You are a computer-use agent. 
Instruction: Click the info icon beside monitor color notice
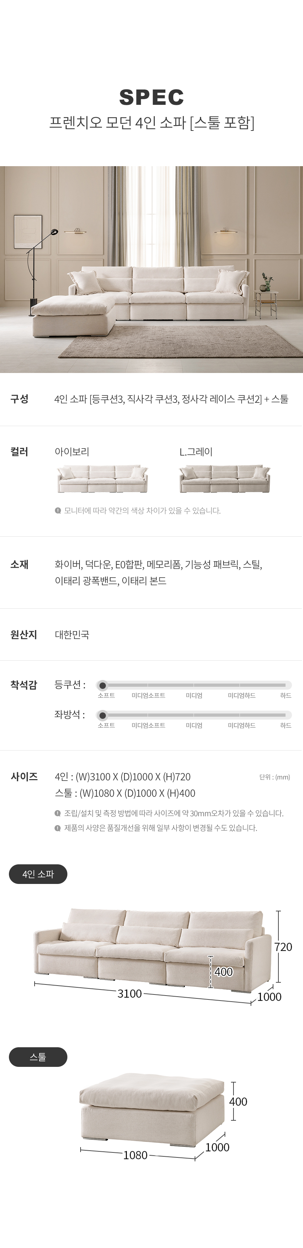(x=58, y=510)
